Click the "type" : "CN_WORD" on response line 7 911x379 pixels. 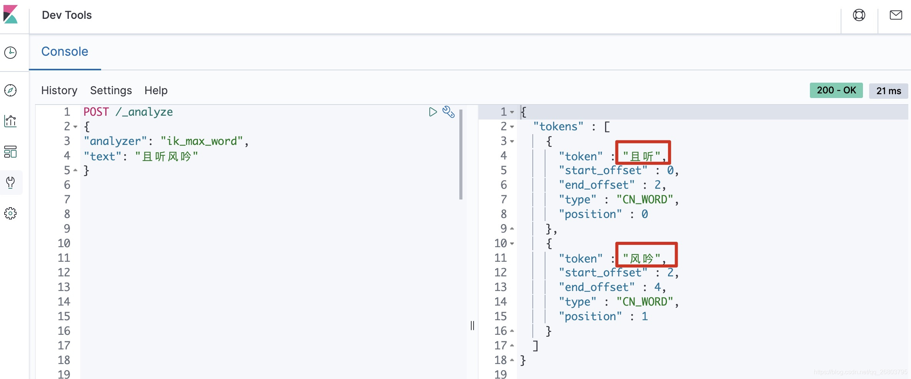[618, 199]
